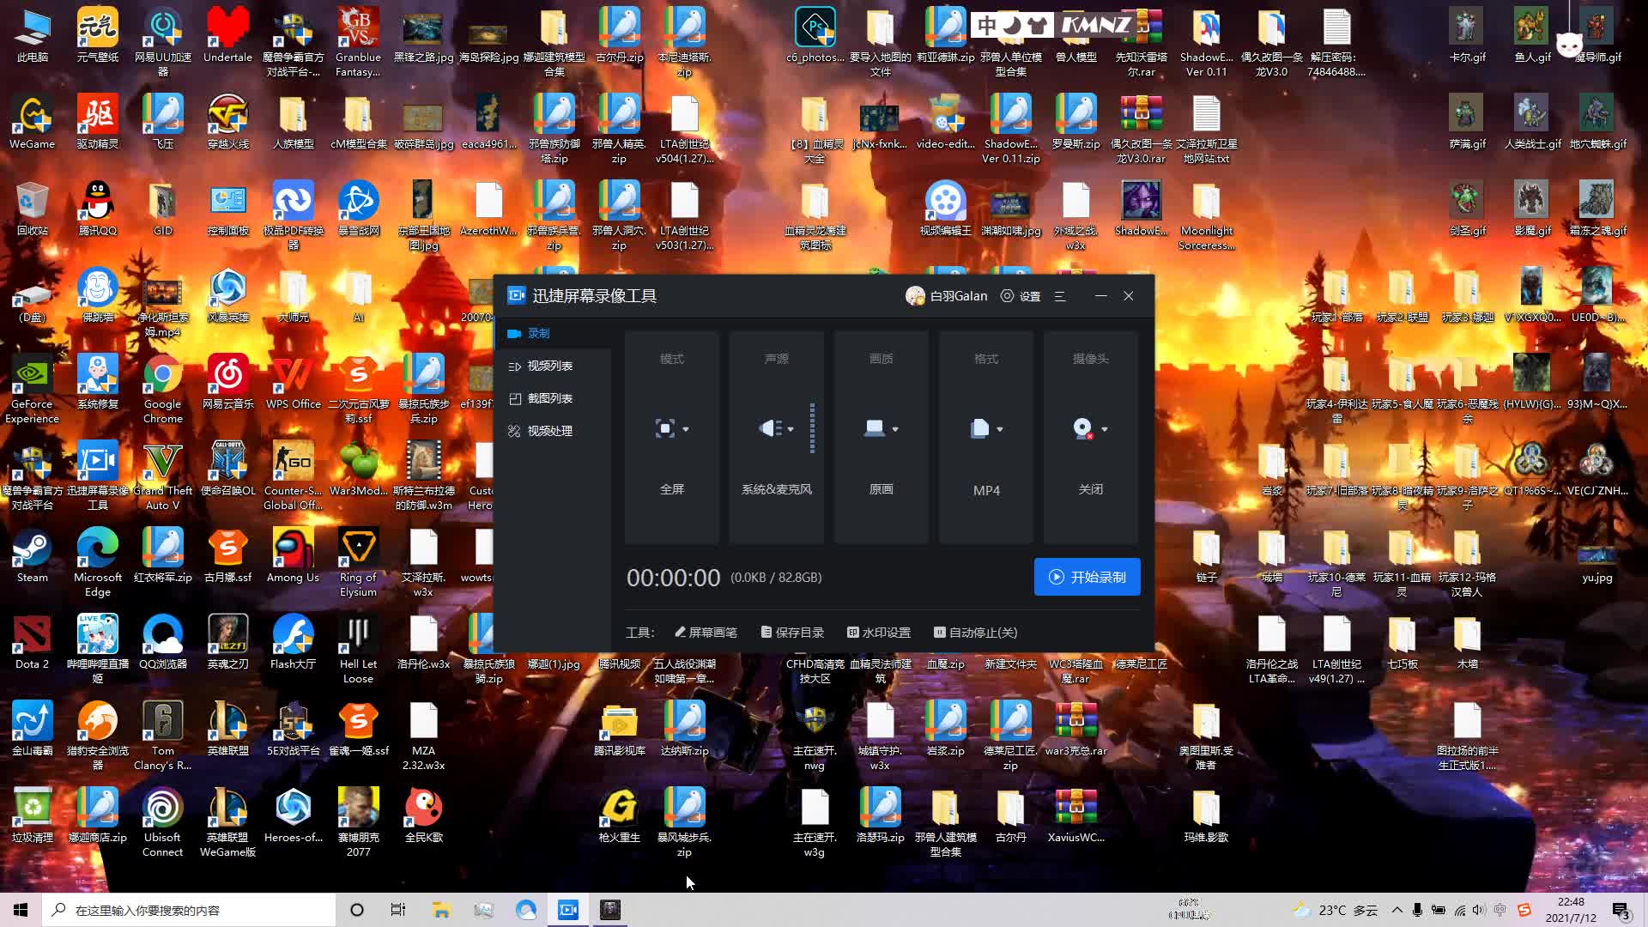The image size is (1648, 927).
Task: Adjust the vertical volume level meter
Action: coord(812,428)
